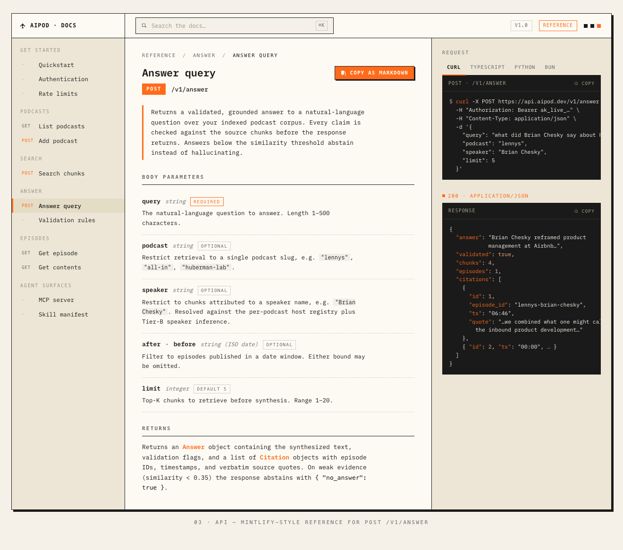Click the copy icon in the Response header
Image resolution: width=623 pixels, height=550 pixels.
pos(576,211)
